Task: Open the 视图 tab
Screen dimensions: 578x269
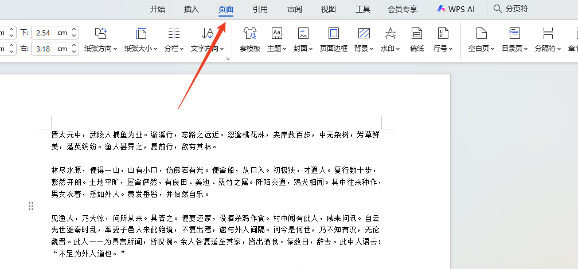Action: click(329, 9)
